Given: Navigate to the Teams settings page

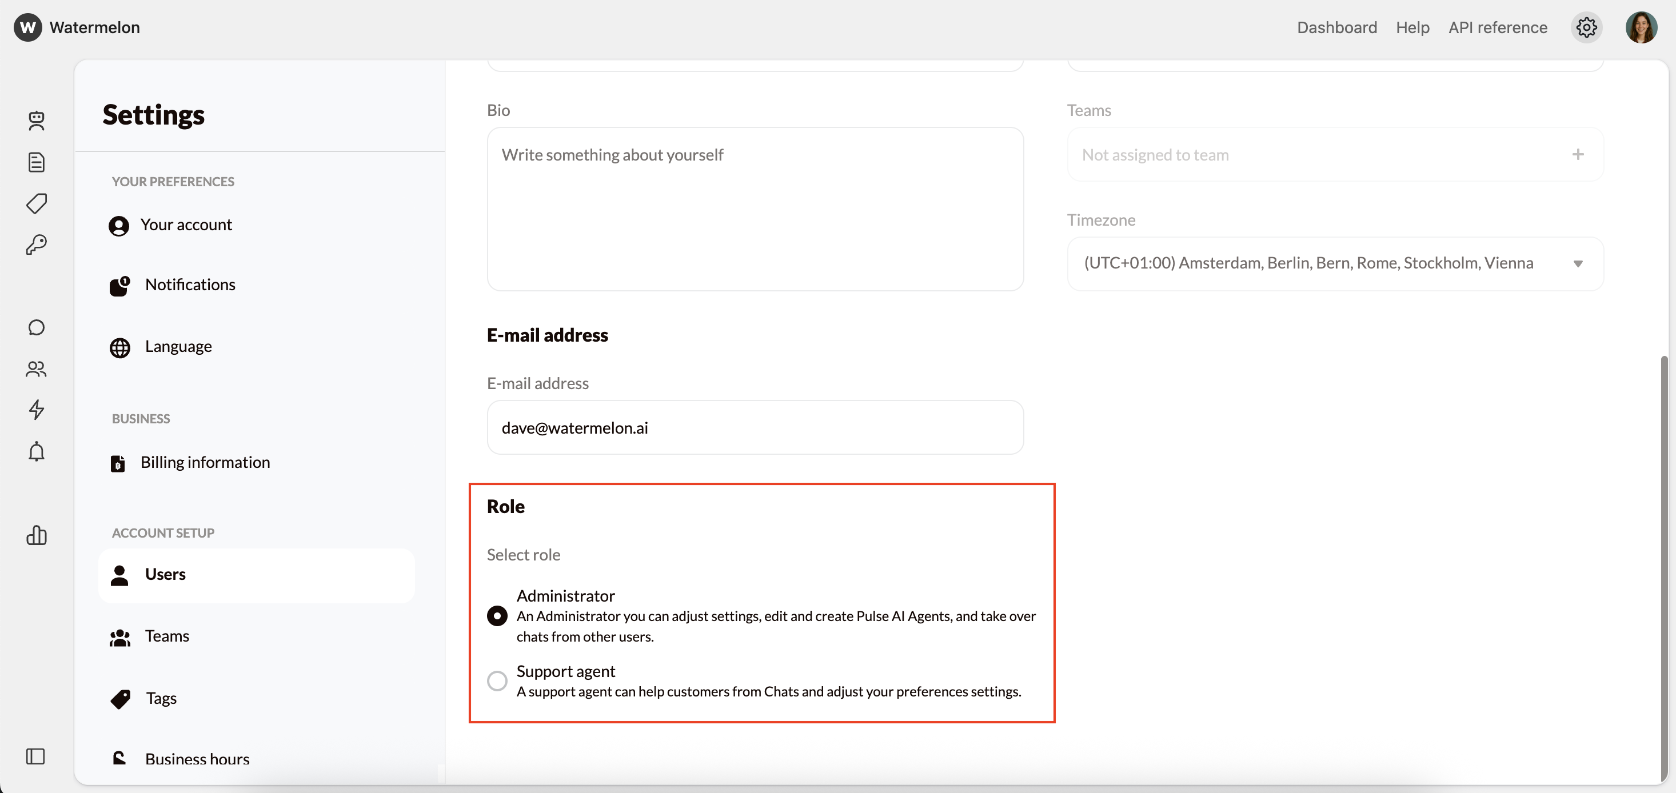Looking at the screenshot, I should [x=166, y=635].
